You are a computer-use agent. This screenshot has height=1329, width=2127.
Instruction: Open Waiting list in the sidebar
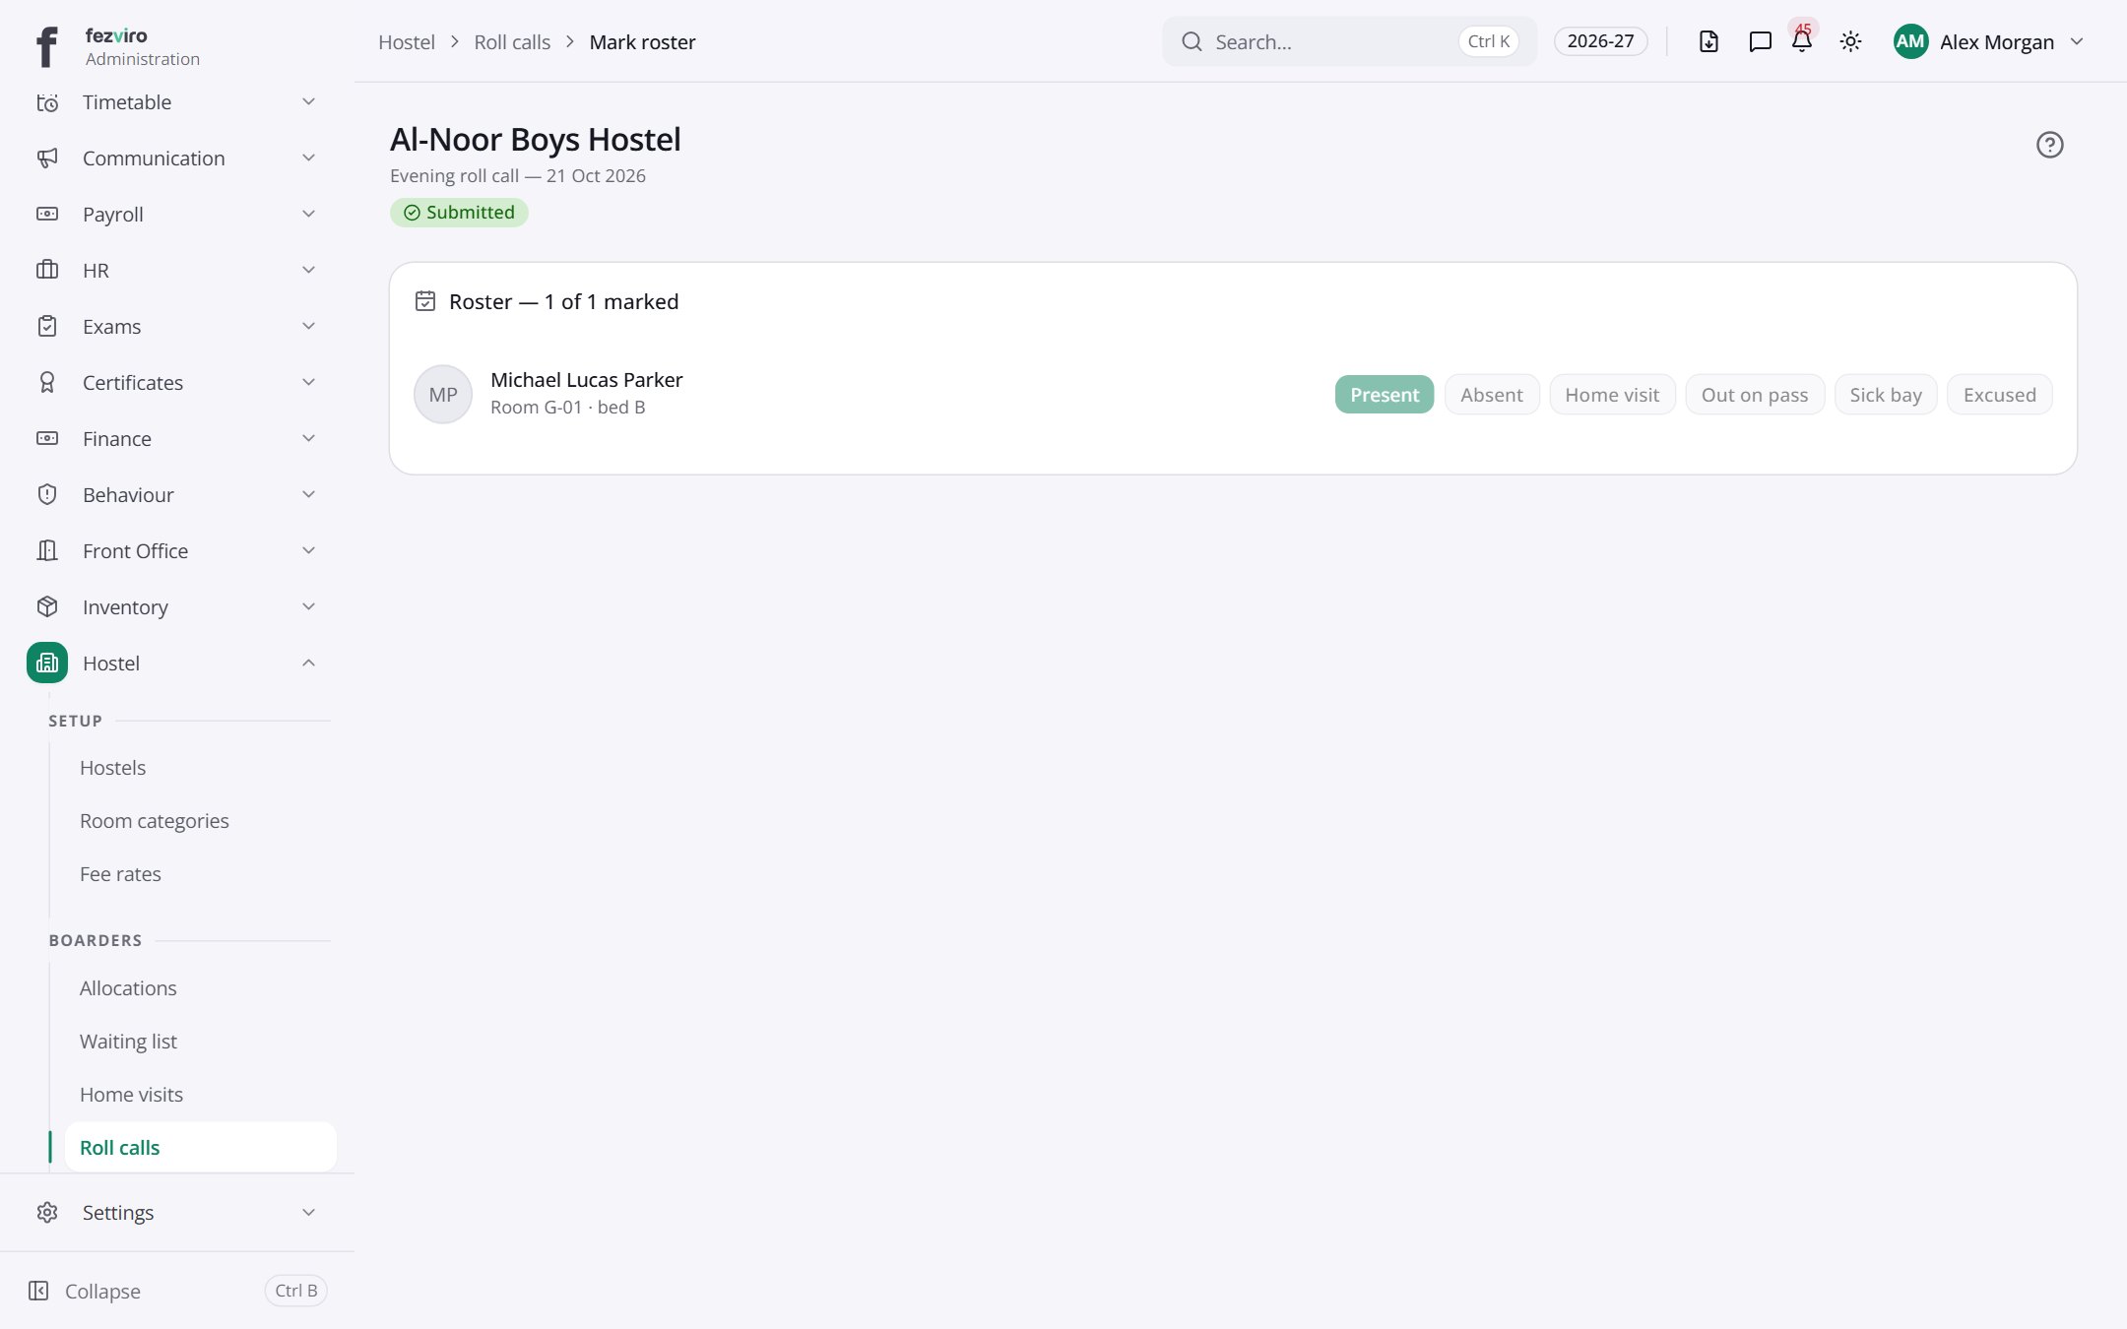[128, 1041]
